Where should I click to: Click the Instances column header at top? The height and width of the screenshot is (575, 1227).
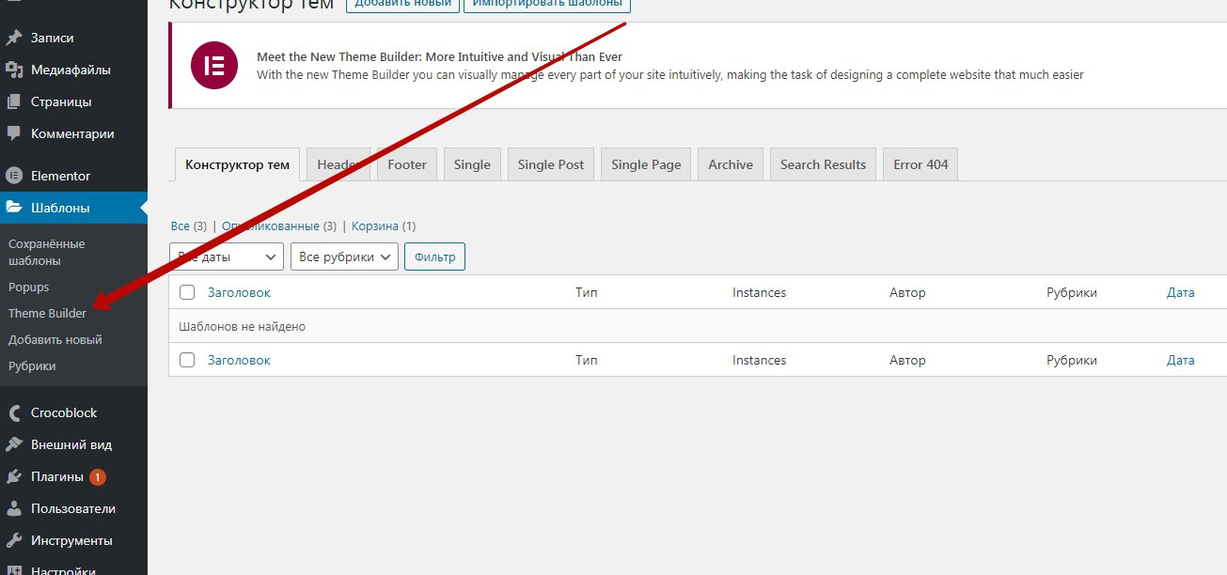tap(759, 292)
